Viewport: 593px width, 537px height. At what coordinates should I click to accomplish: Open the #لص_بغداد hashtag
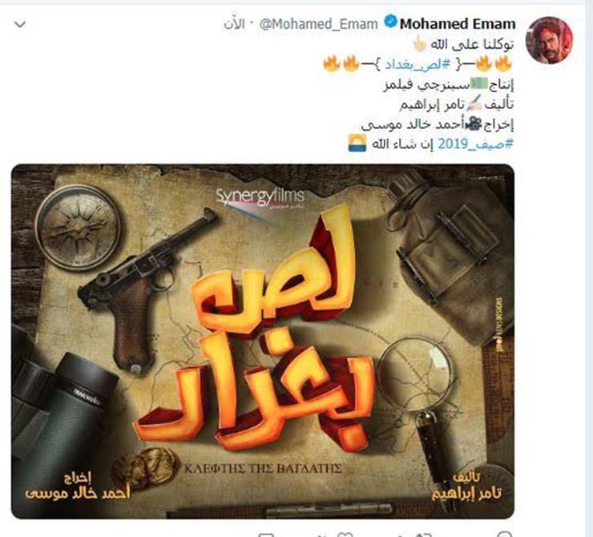(x=418, y=64)
